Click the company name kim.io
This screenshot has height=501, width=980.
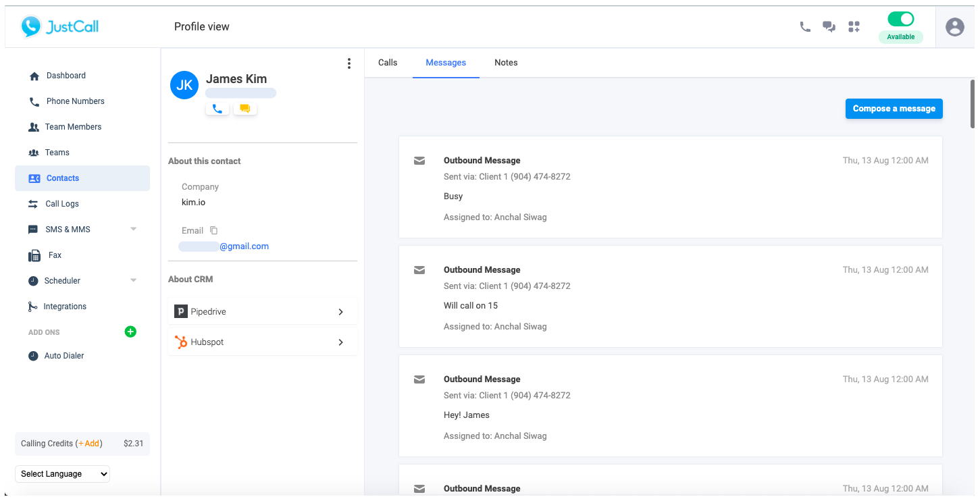coord(193,202)
